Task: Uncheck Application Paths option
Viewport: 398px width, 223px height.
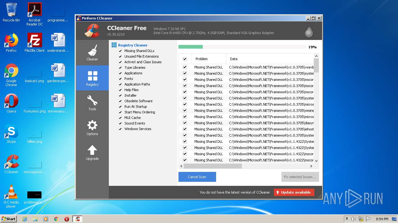Action: (x=120, y=84)
